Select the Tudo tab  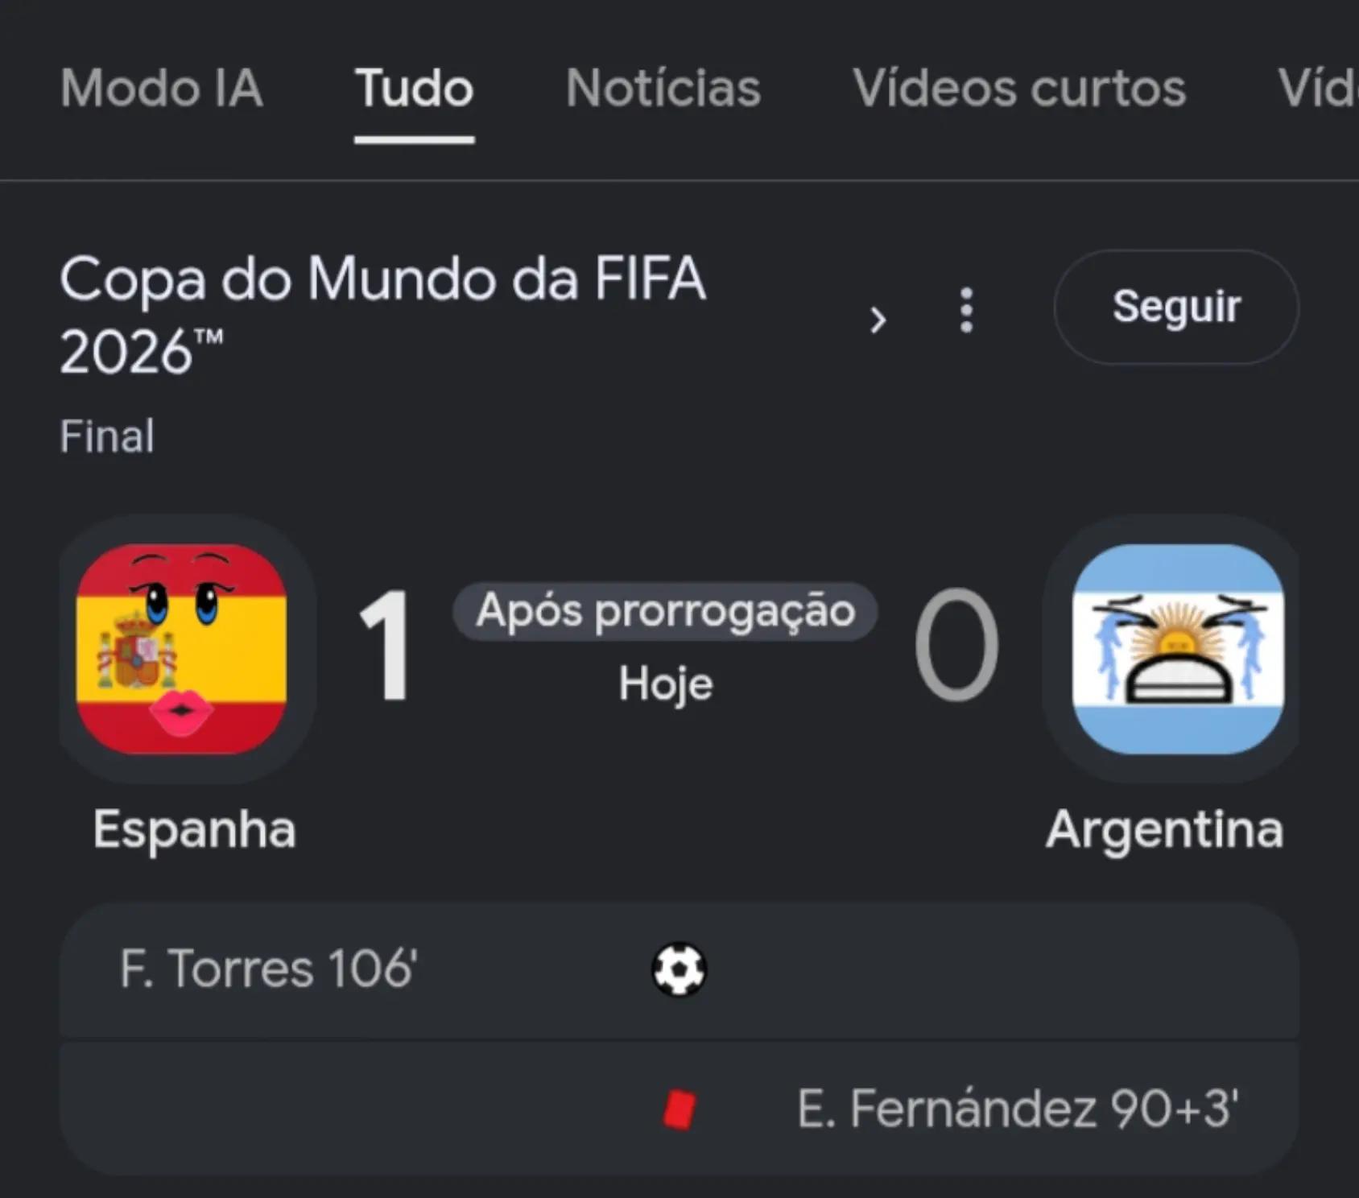(x=415, y=88)
